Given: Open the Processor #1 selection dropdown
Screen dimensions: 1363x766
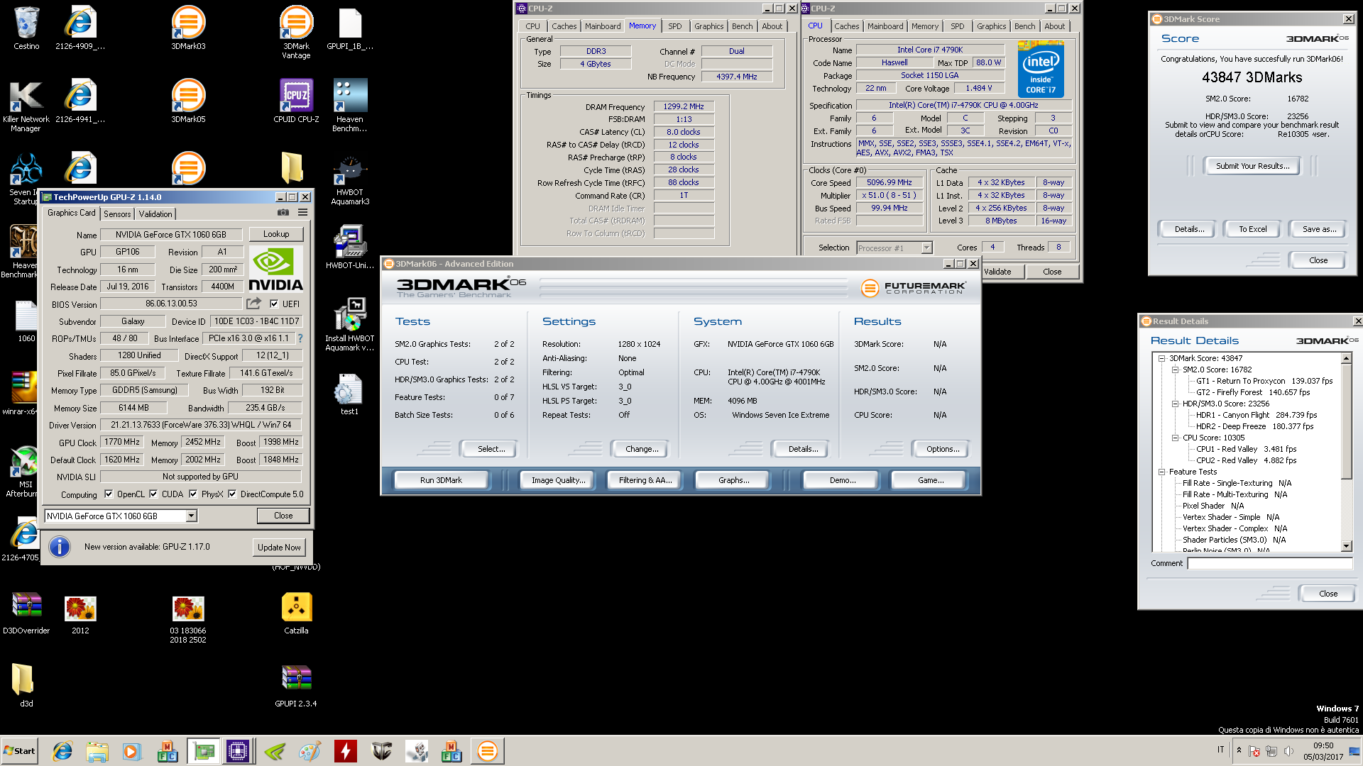Looking at the screenshot, I should [x=926, y=248].
